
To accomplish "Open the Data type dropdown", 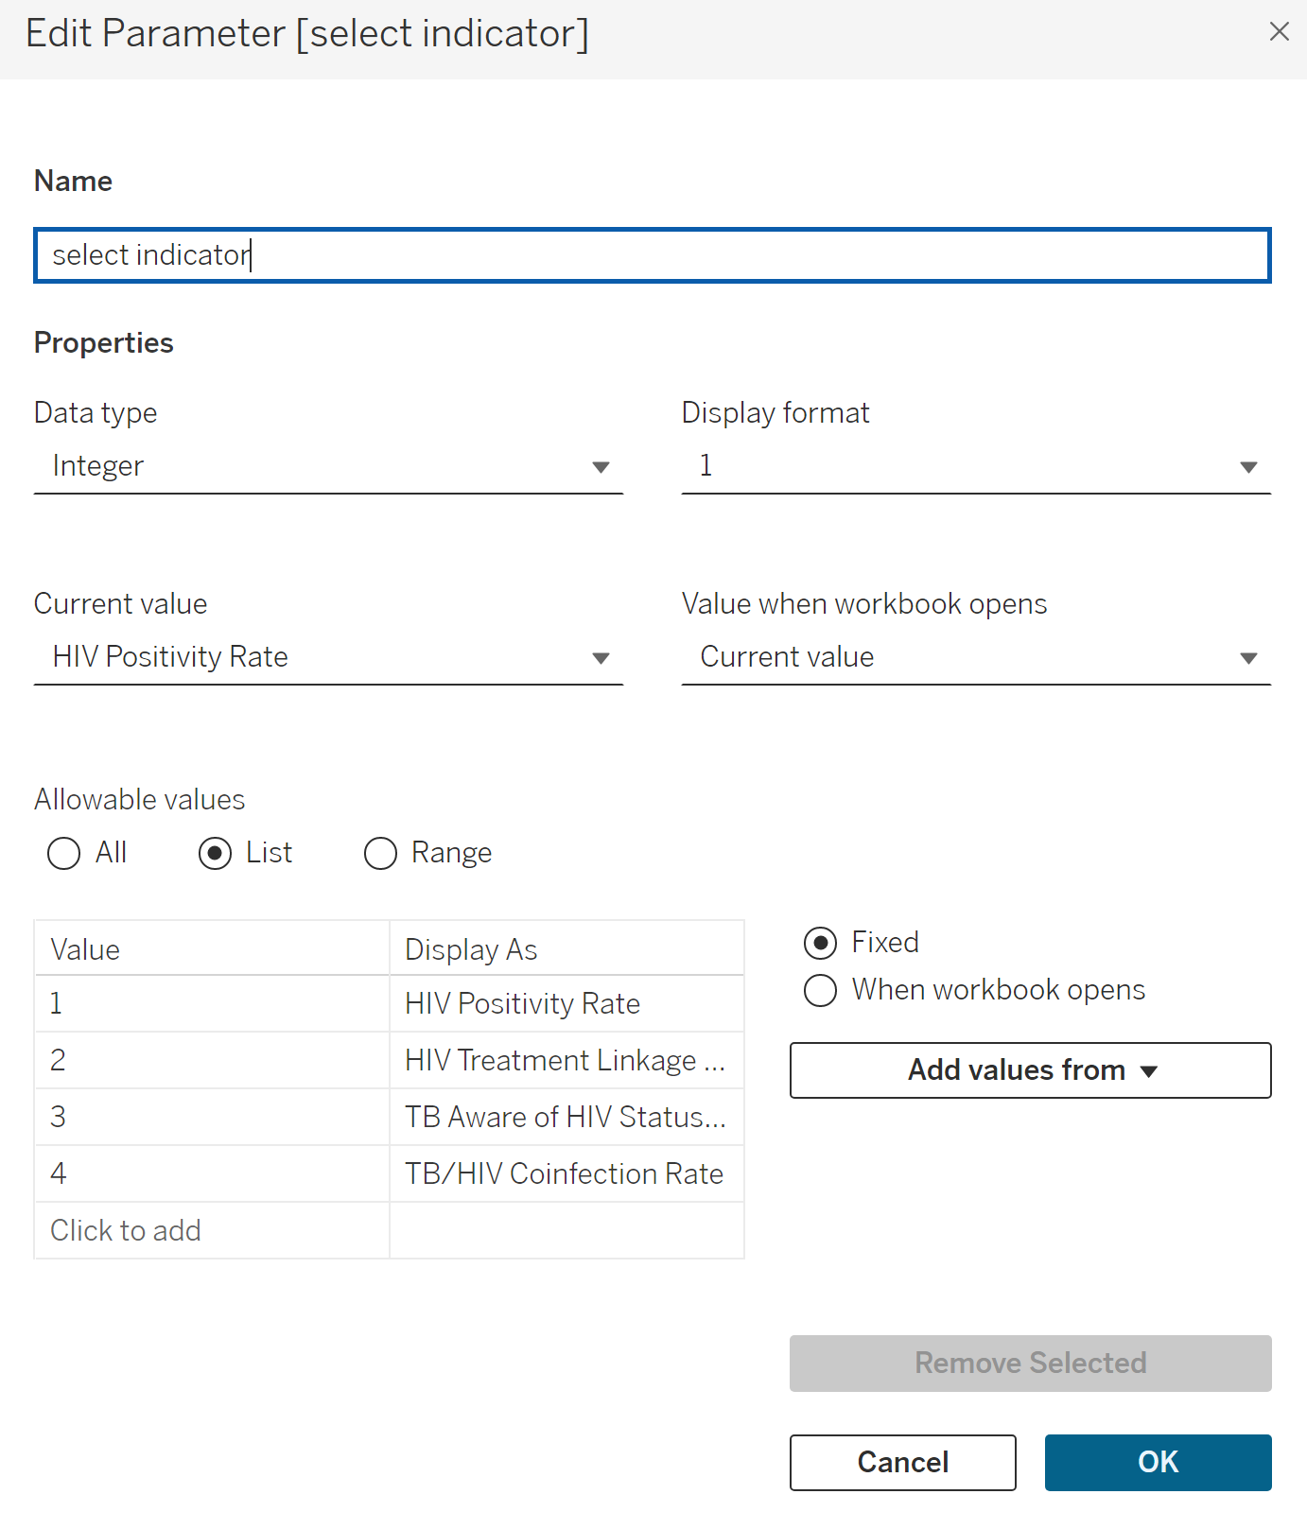I will 328,466.
